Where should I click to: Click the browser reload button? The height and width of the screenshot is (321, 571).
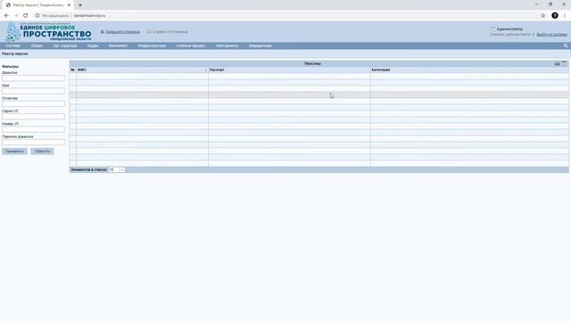26,16
